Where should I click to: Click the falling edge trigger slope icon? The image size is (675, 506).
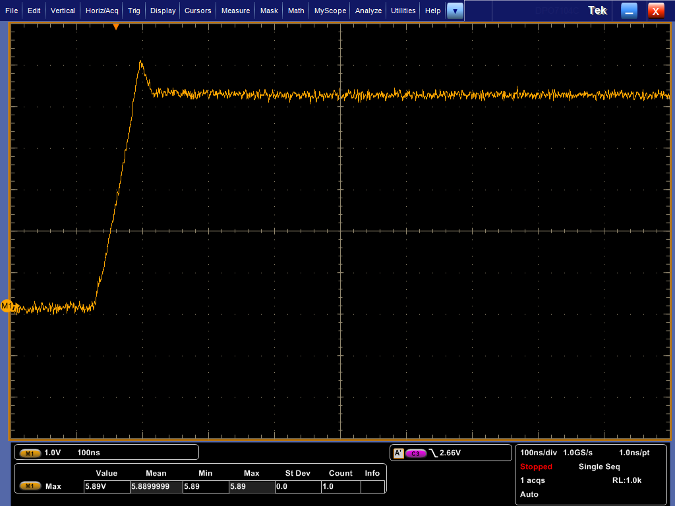pos(433,453)
